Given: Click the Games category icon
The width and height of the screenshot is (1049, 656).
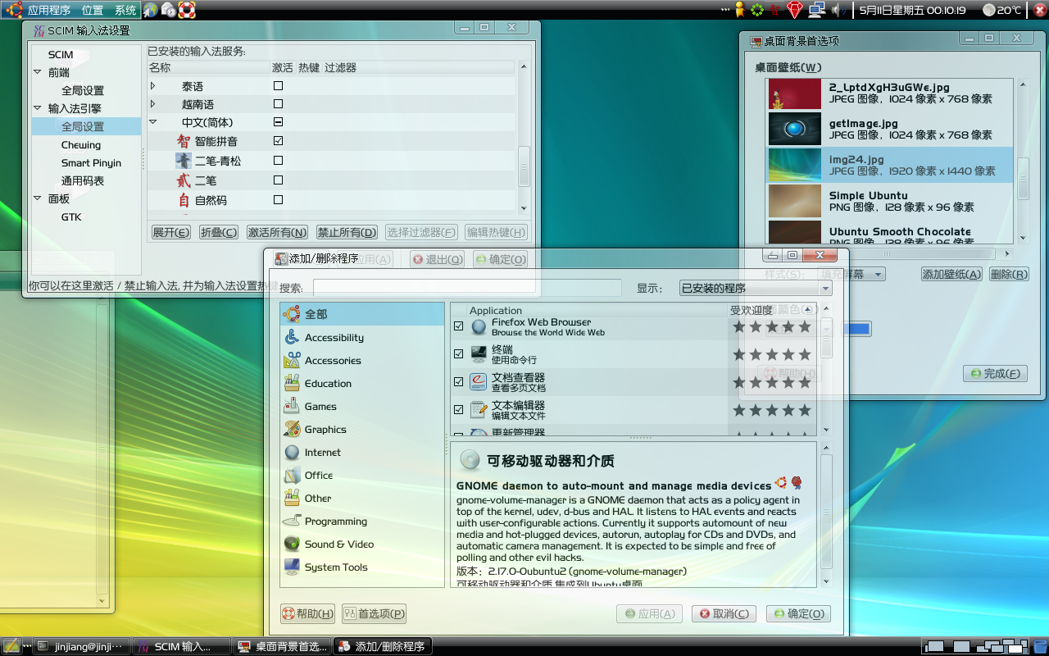Looking at the screenshot, I should point(292,406).
